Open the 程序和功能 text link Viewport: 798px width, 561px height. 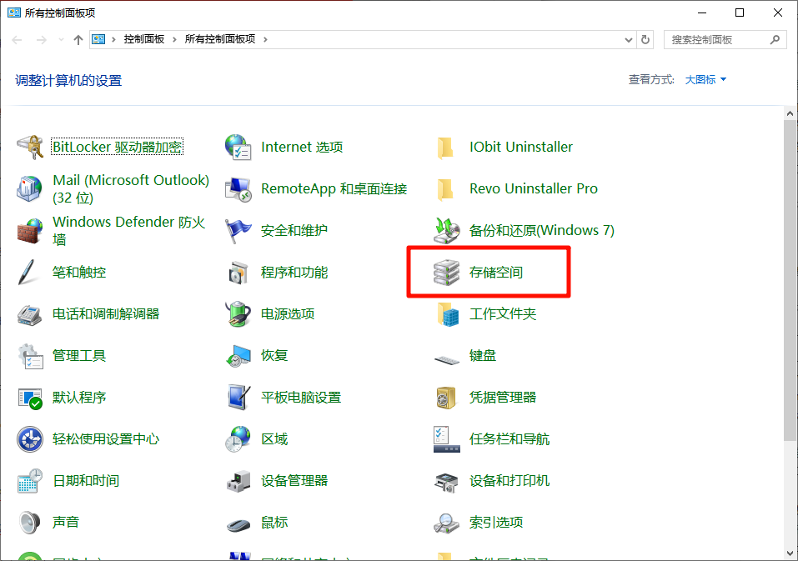coord(294,272)
